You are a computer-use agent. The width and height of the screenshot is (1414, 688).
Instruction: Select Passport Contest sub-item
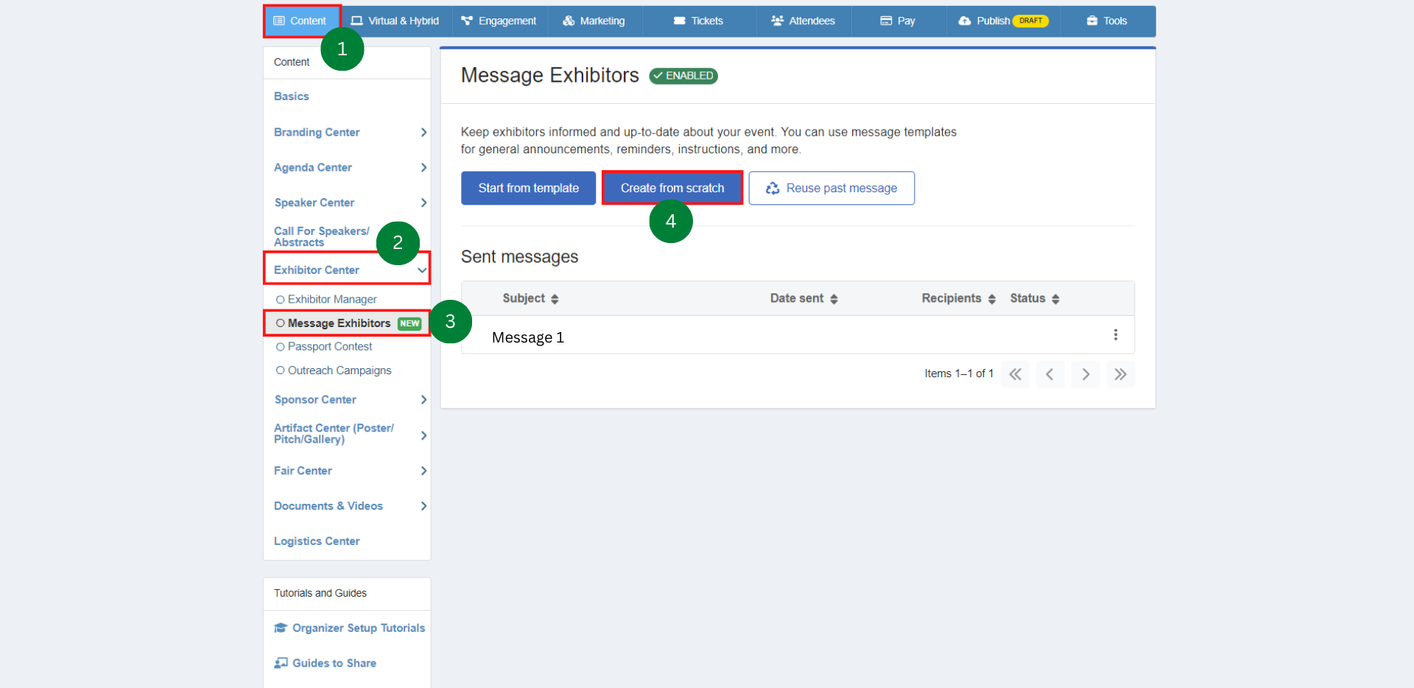point(330,347)
